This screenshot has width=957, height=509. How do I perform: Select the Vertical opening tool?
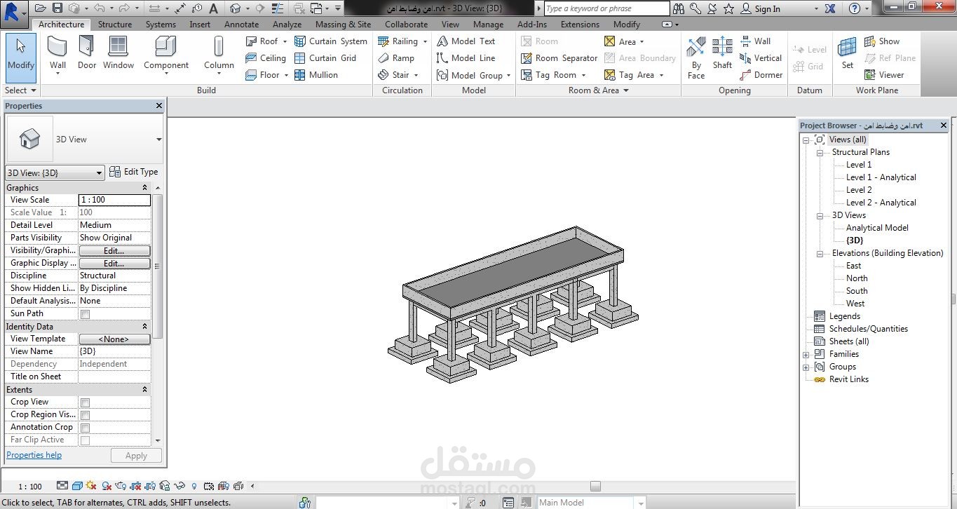(761, 58)
